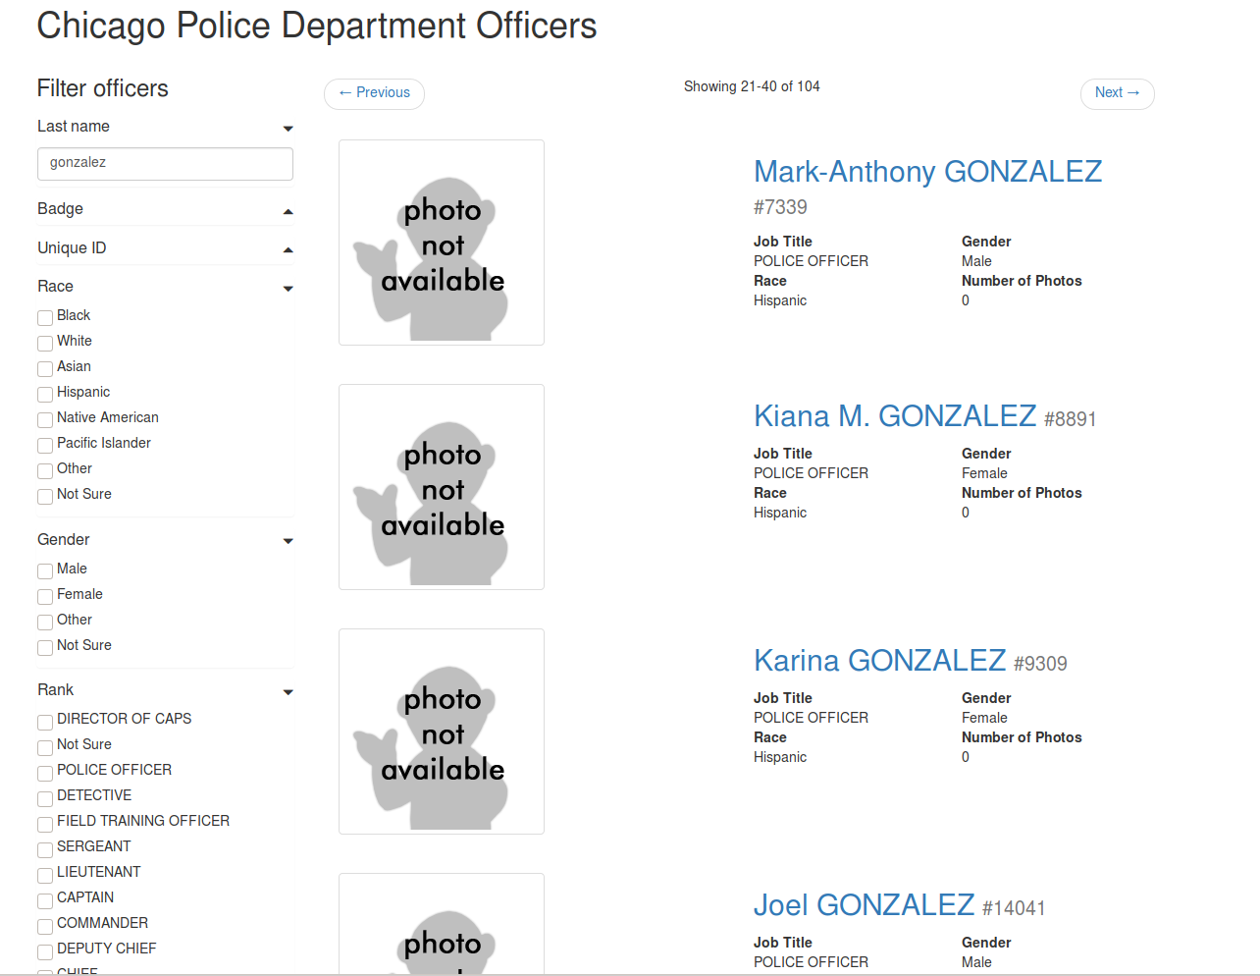Image resolution: width=1260 pixels, height=976 pixels.
Task: Check the COMMANDER rank checkbox
Action: pos(45,927)
